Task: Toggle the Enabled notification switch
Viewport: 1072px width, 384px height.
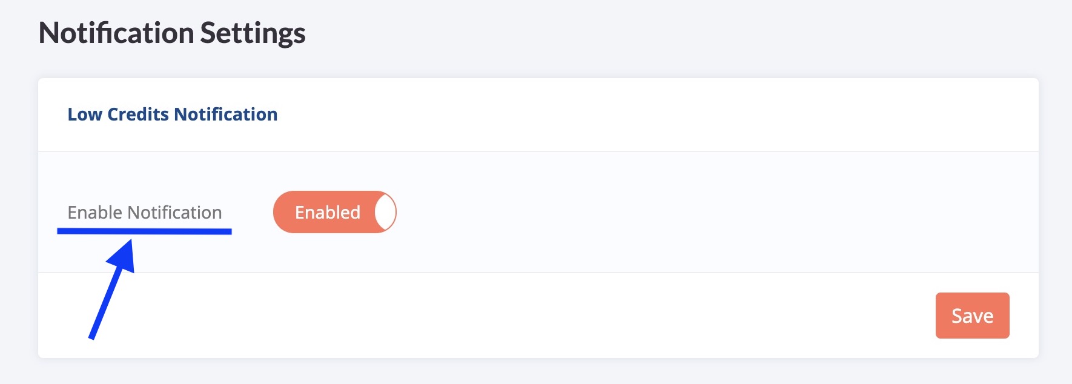Action: pyautogui.click(x=334, y=212)
